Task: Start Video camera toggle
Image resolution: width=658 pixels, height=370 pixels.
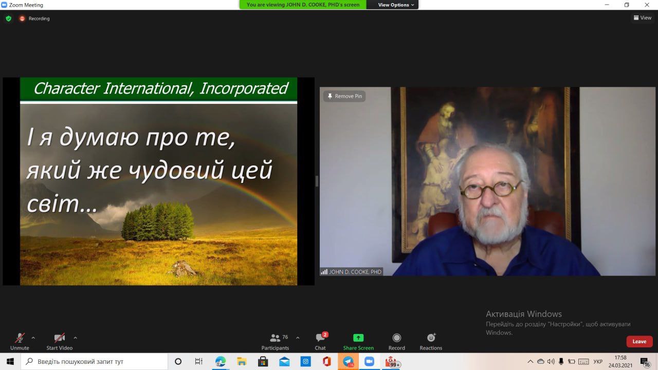Action: 60,341
